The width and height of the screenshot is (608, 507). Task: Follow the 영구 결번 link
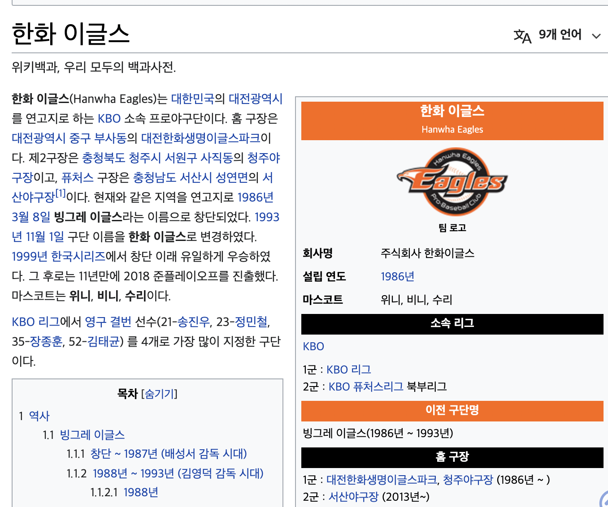108,322
